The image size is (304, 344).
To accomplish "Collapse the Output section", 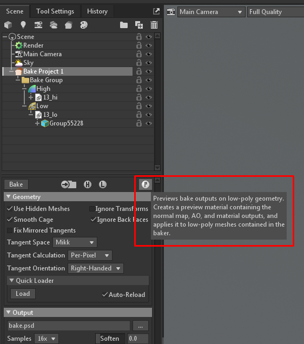I will tap(9, 312).
